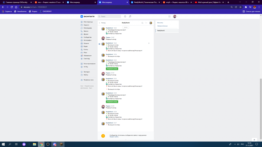Open chat bubble widget at bottom right
262x147 pixels.
[x=254, y=140]
